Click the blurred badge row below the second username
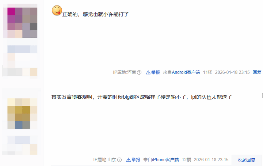 [x=20, y=150]
